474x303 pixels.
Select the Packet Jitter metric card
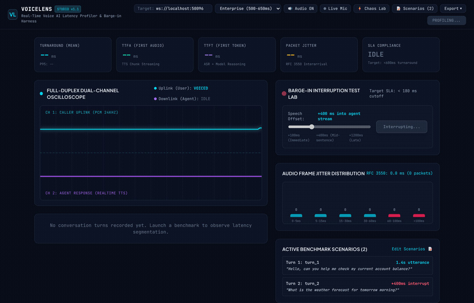tap(319, 55)
